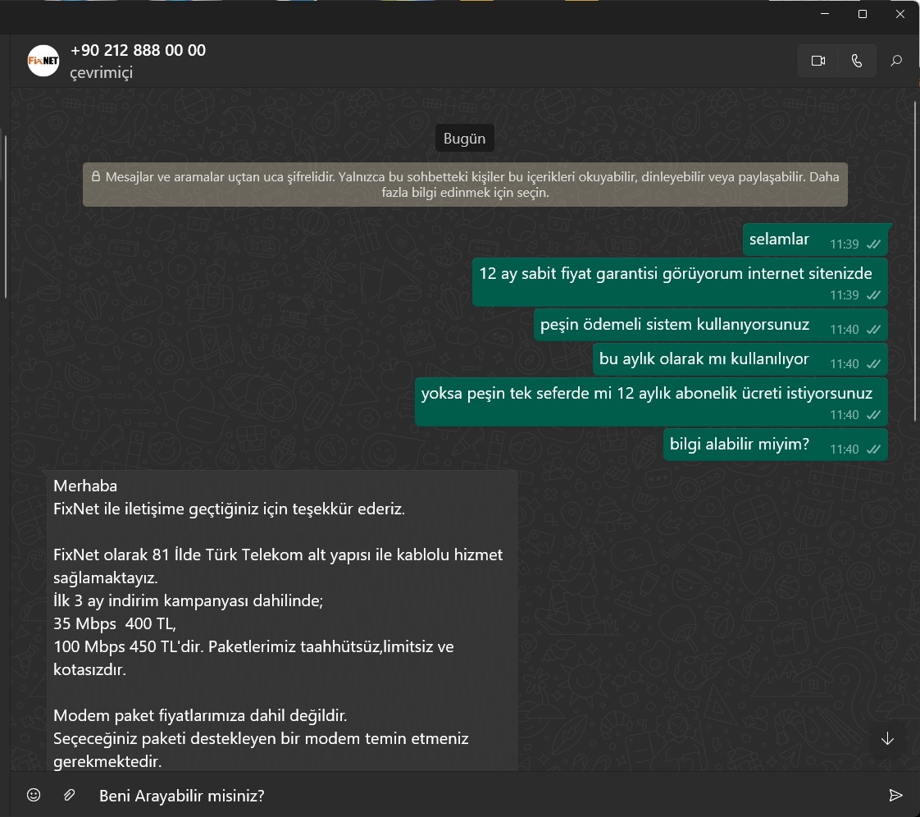Viewport: 920px width, 817px height.
Task: Click the end-to-end encryption notice
Action: coord(465,185)
